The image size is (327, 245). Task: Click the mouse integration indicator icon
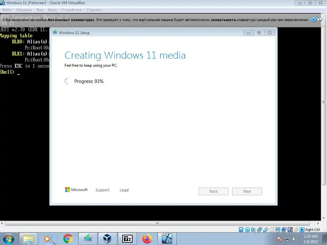(296, 230)
